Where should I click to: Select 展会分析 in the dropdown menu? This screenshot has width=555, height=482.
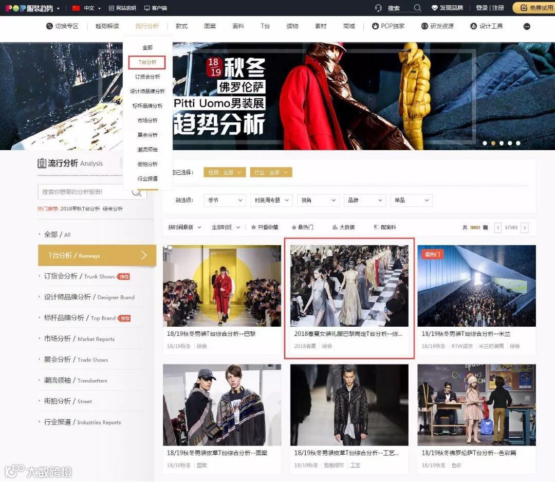pos(147,135)
